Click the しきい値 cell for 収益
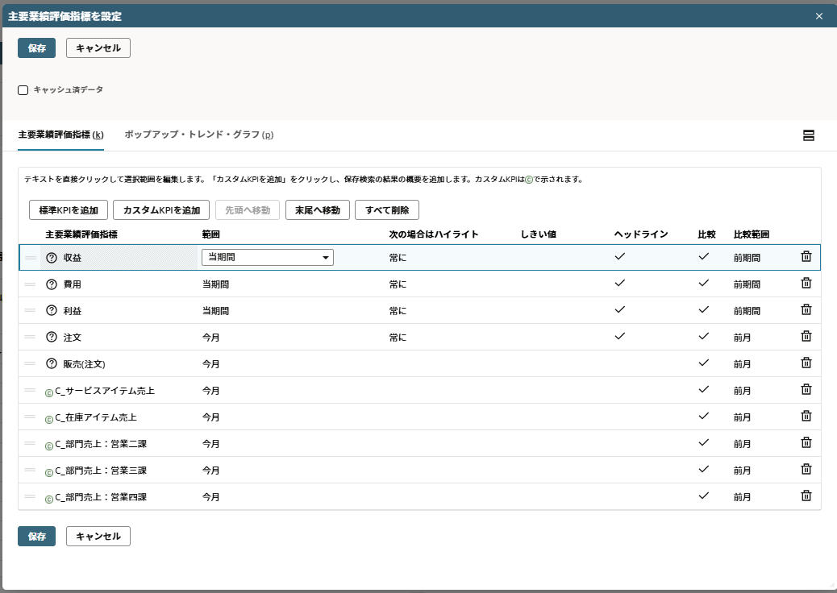Image resolution: width=837 pixels, height=593 pixels. pos(564,258)
